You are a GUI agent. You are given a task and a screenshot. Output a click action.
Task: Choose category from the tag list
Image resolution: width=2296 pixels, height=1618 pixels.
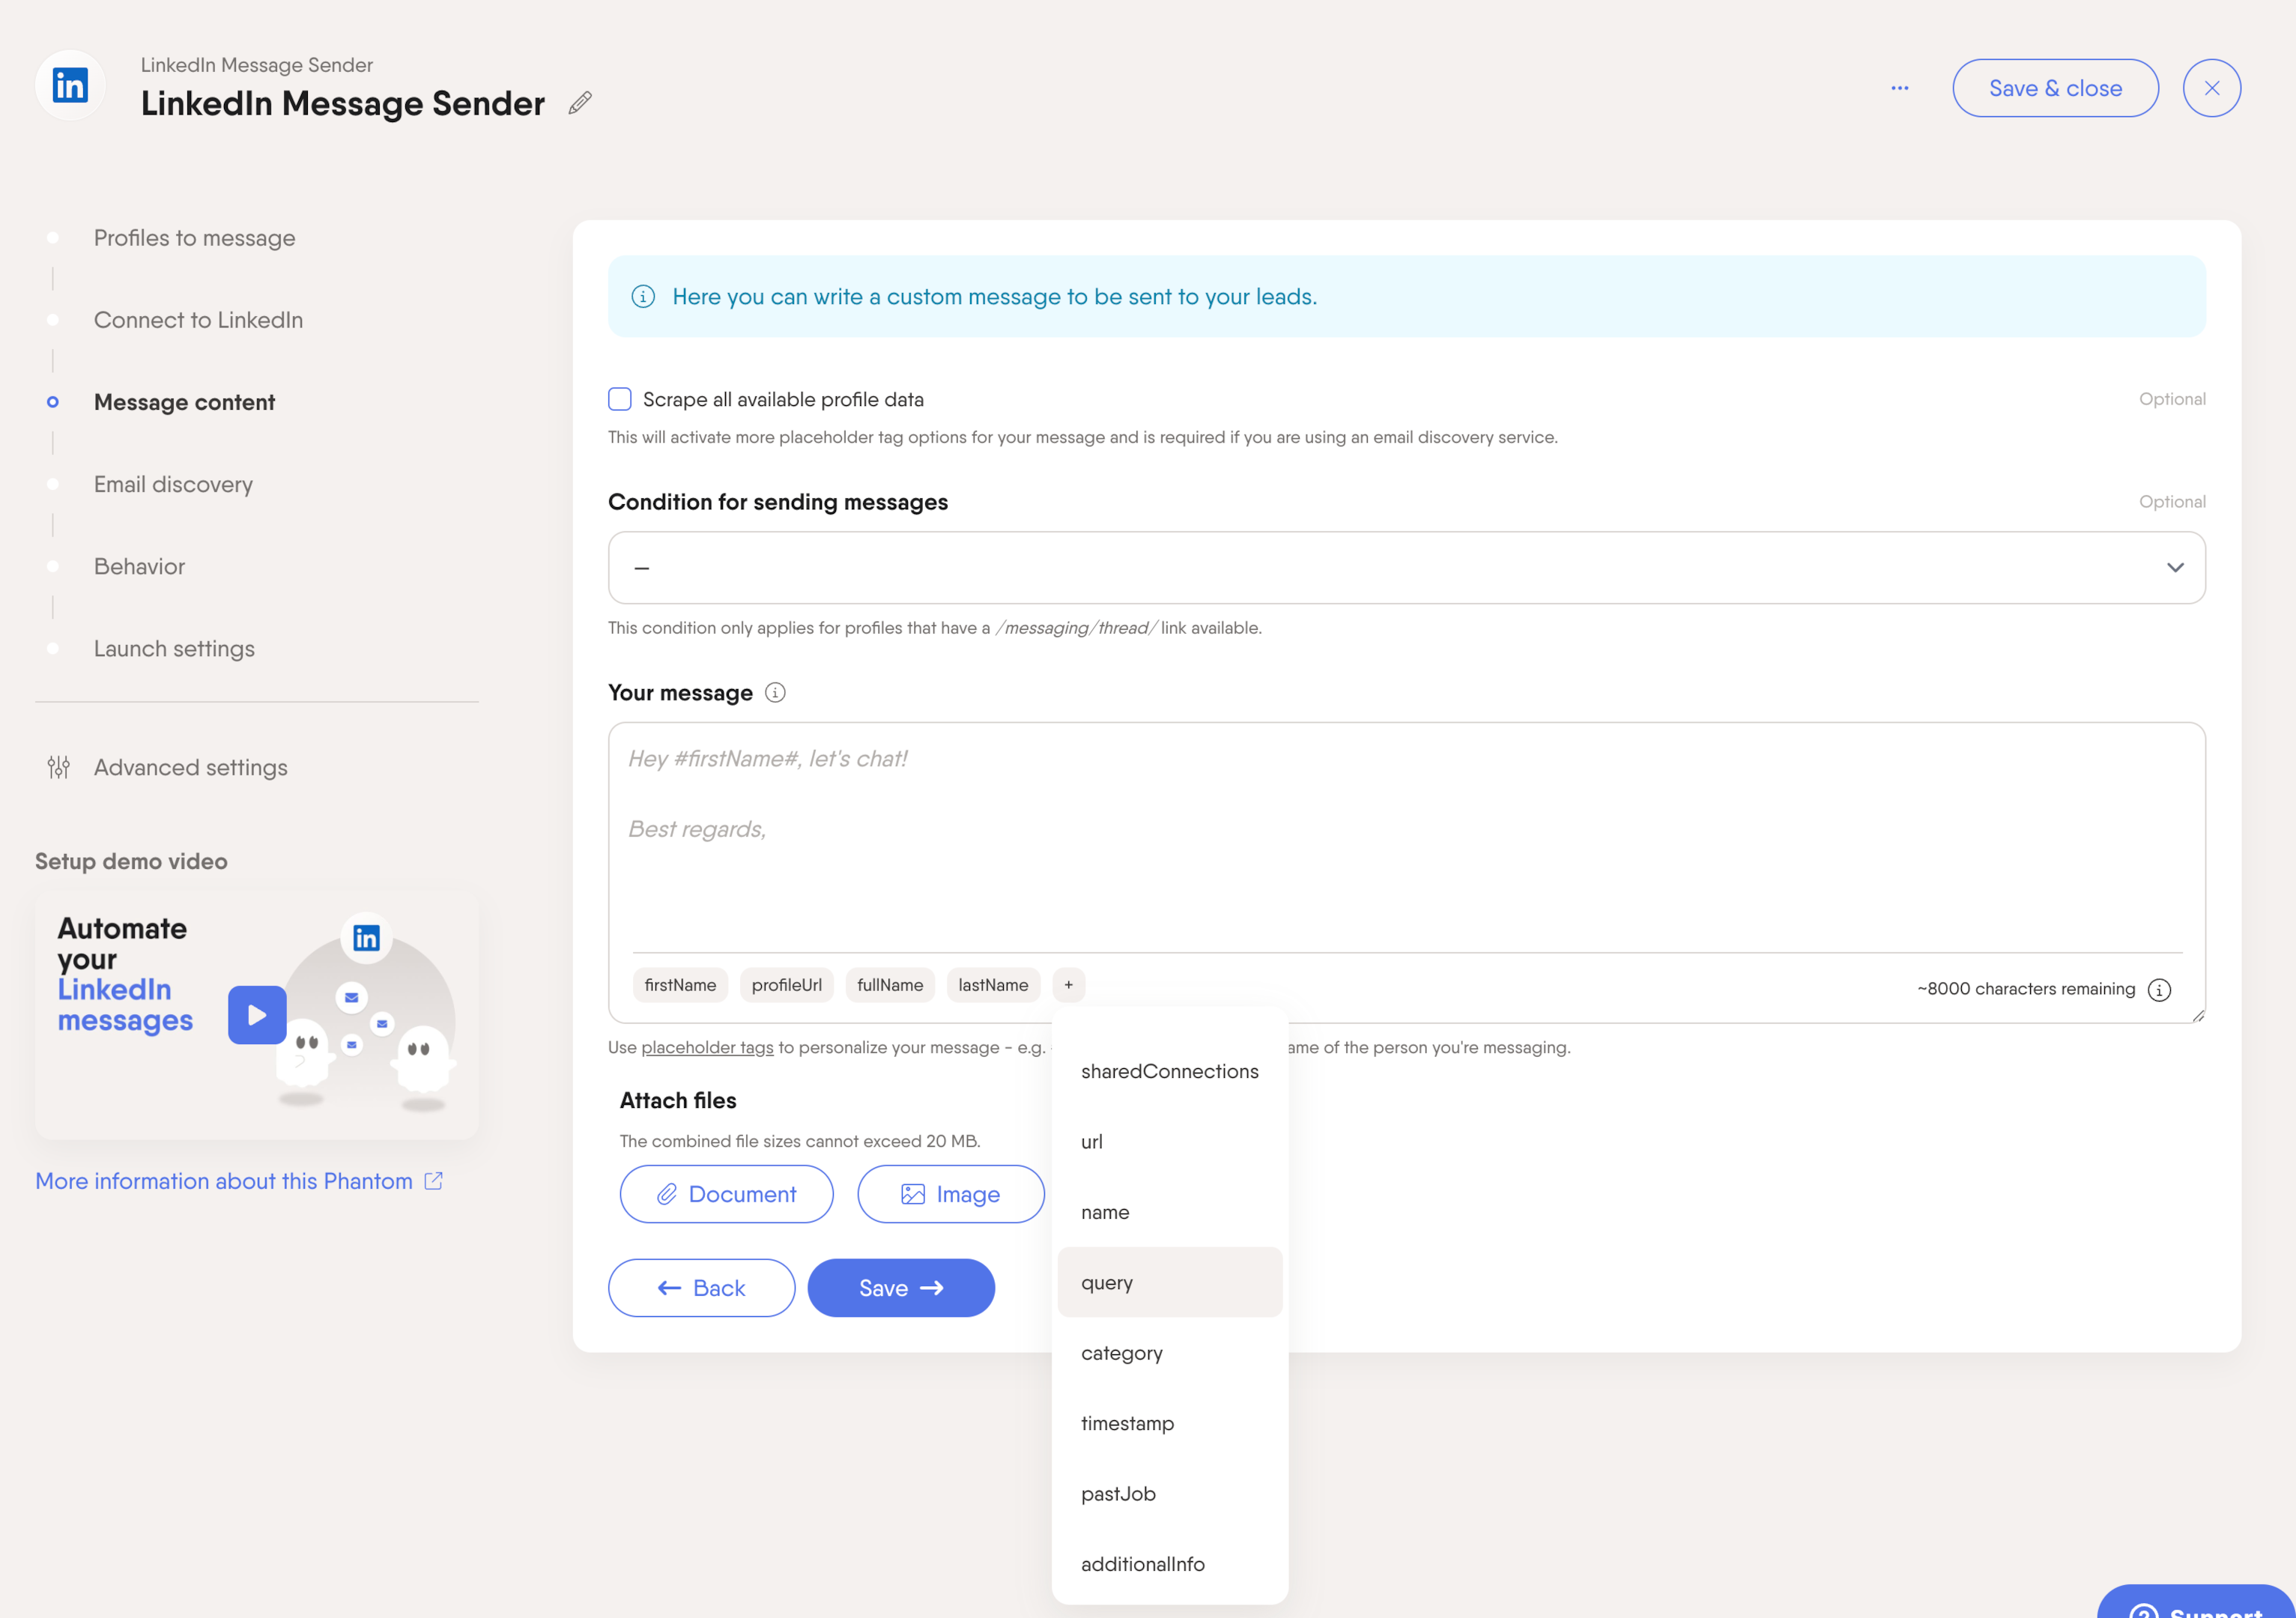click(1169, 1353)
